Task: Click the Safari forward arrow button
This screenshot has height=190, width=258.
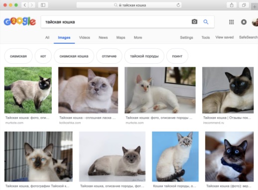Action: tap(32, 5)
